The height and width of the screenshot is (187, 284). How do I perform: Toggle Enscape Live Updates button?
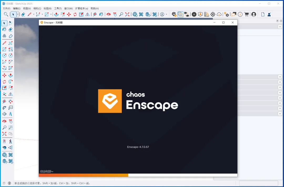coord(180,14)
